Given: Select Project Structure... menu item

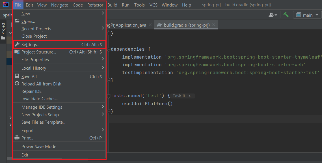Looking at the screenshot, I should click(59, 52).
